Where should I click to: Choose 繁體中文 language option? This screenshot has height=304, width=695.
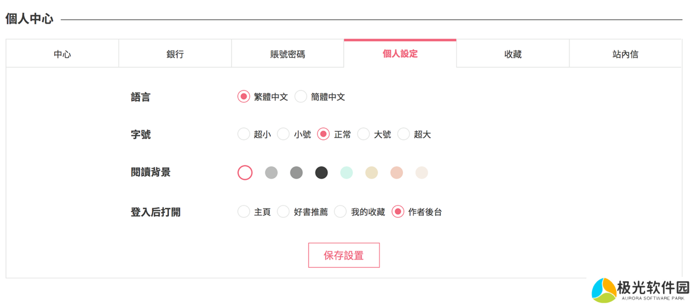pos(244,96)
